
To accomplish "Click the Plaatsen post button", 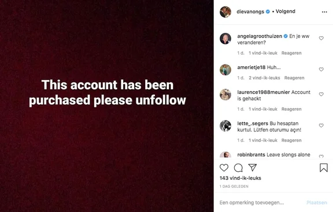I will pos(317,203).
